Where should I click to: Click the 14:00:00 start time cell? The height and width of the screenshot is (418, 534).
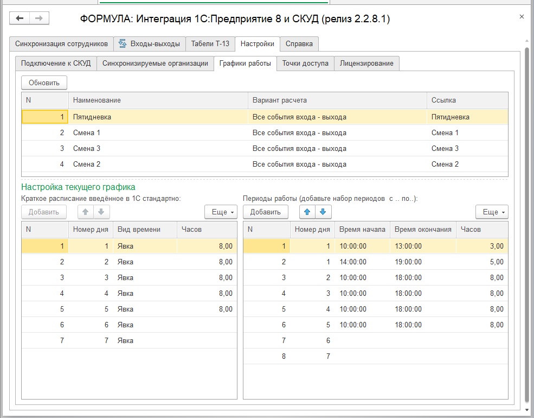353,262
